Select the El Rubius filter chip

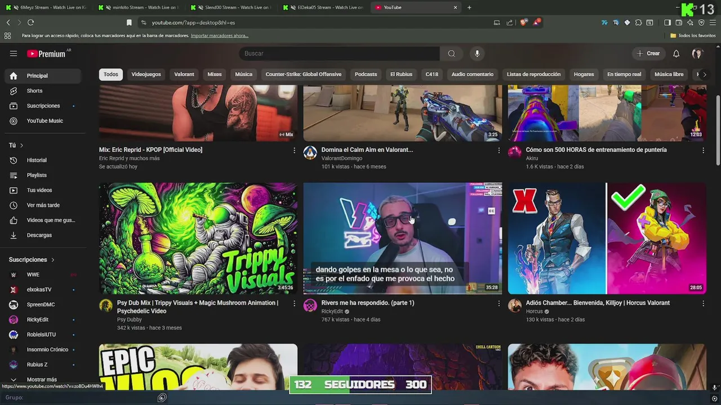pos(401,74)
